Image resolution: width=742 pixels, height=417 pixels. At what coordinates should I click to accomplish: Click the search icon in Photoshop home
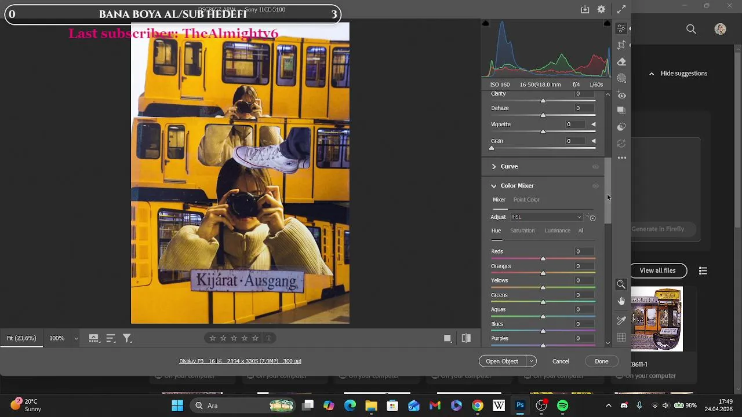[691, 29]
